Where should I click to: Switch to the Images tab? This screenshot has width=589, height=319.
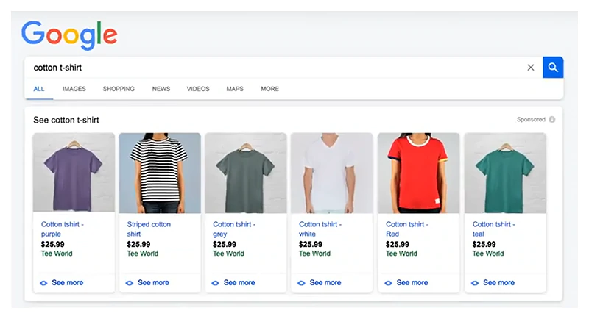74,89
